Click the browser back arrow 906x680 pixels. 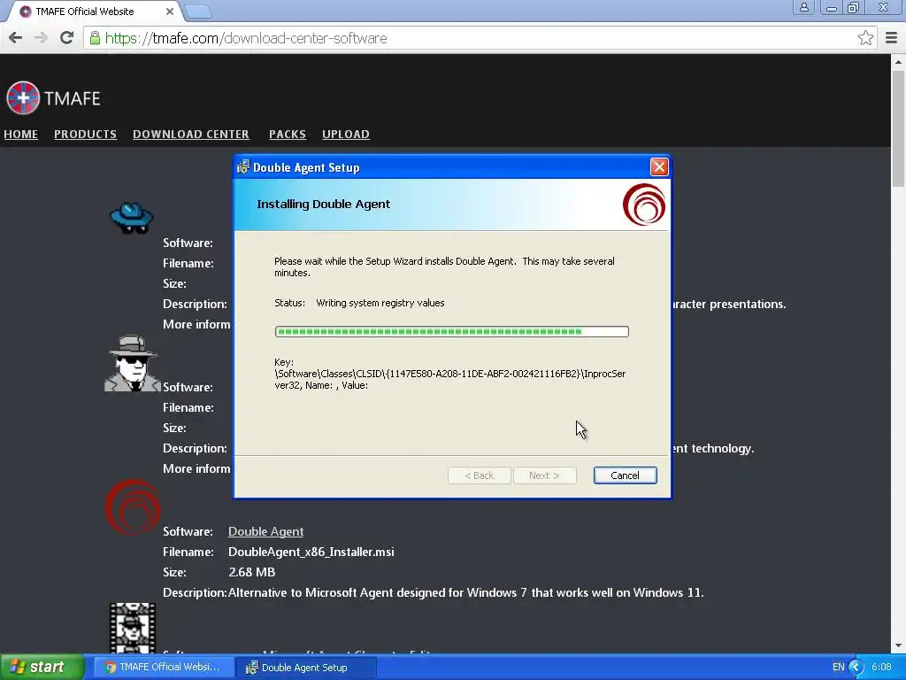[x=16, y=38]
